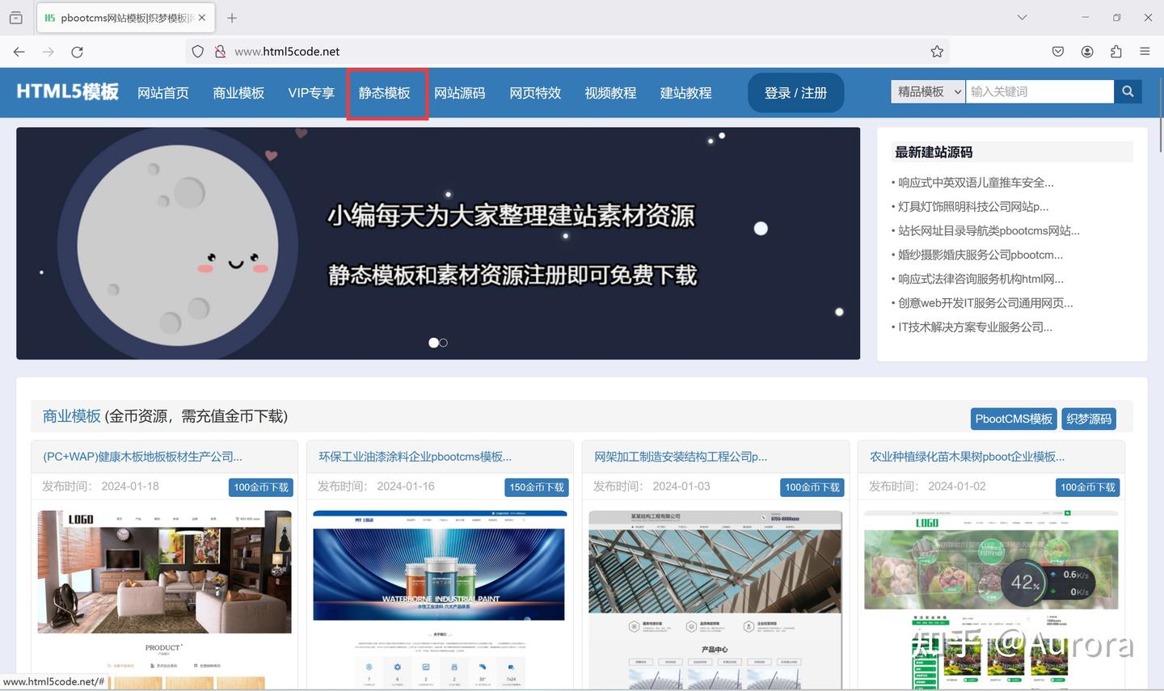Click the browser back arrow
This screenshot has width=1164, height=691.
19,51
